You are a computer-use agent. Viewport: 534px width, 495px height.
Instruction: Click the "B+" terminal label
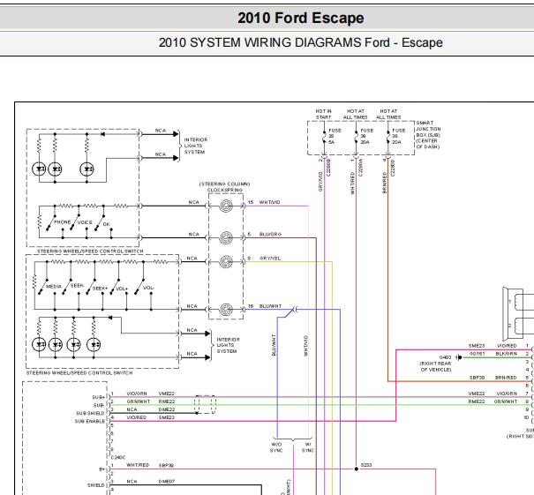[102, 469]
